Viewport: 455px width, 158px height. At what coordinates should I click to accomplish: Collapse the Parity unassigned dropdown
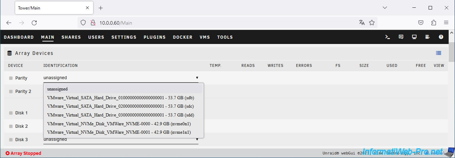tap(121, 78)
